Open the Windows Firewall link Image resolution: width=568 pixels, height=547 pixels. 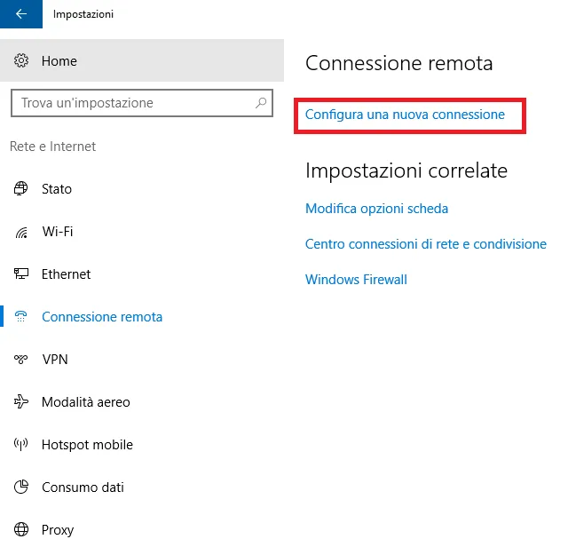[356, 280]
